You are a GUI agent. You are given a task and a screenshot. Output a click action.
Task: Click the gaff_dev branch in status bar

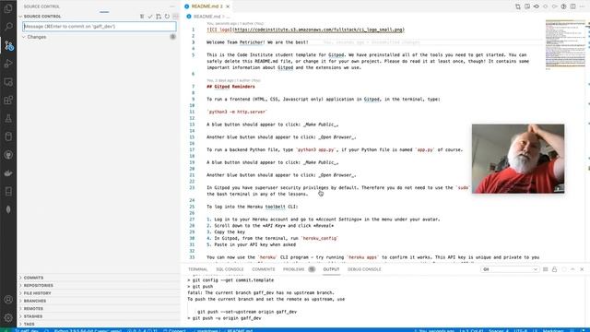(x=27, y=330)
